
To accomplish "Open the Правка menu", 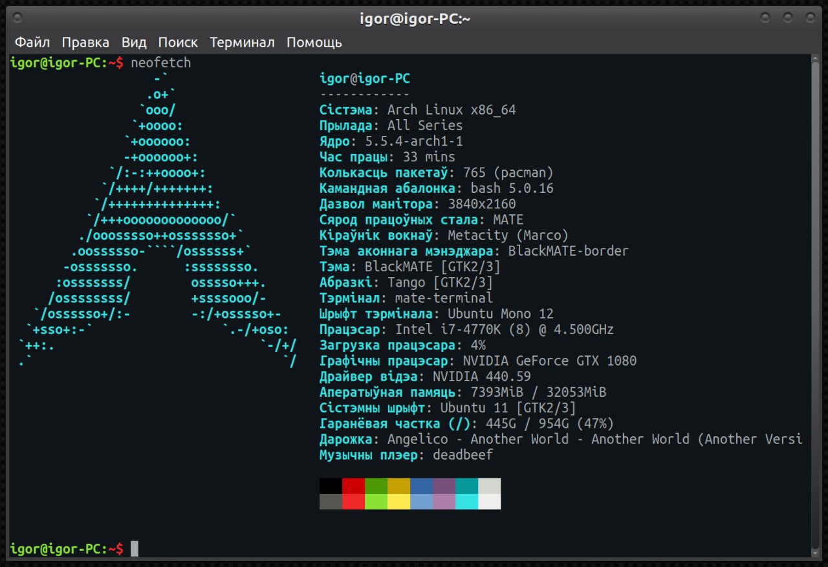I will pyautogui.click(x=85, y=43).
